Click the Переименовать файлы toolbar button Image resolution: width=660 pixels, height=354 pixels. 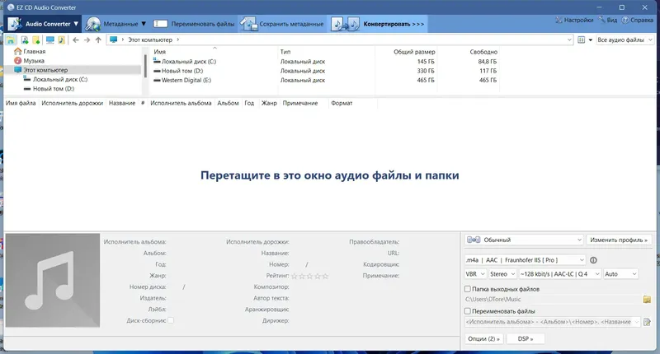point(194,24)
